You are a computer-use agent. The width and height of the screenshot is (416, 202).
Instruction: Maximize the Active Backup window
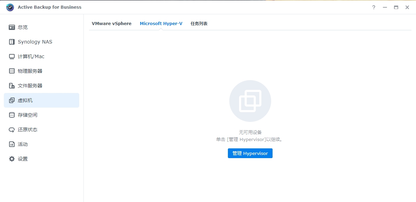396,7
